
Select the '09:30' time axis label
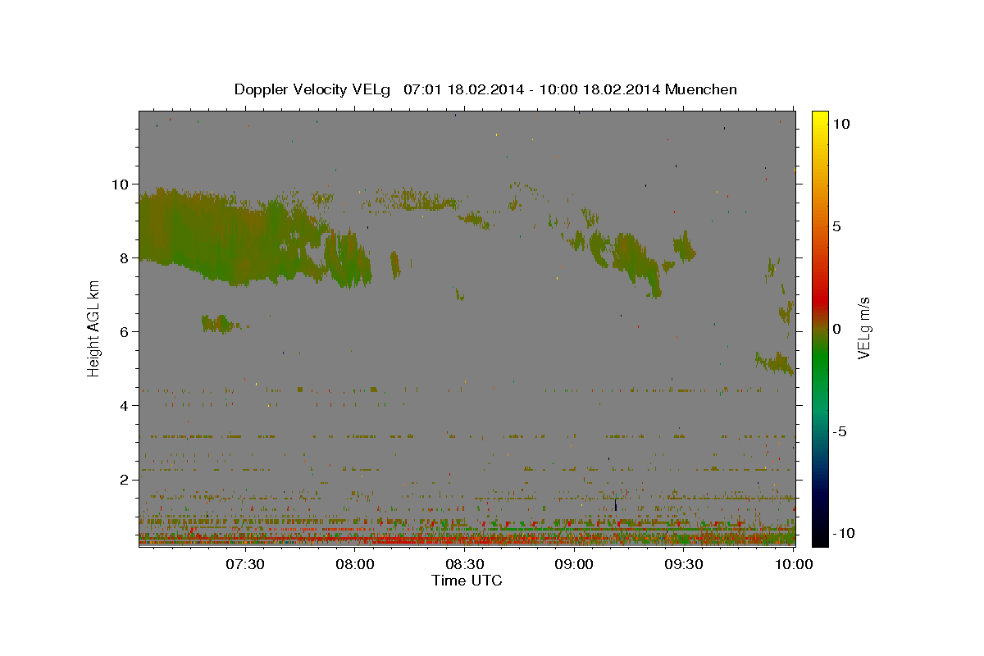(684, 565)
